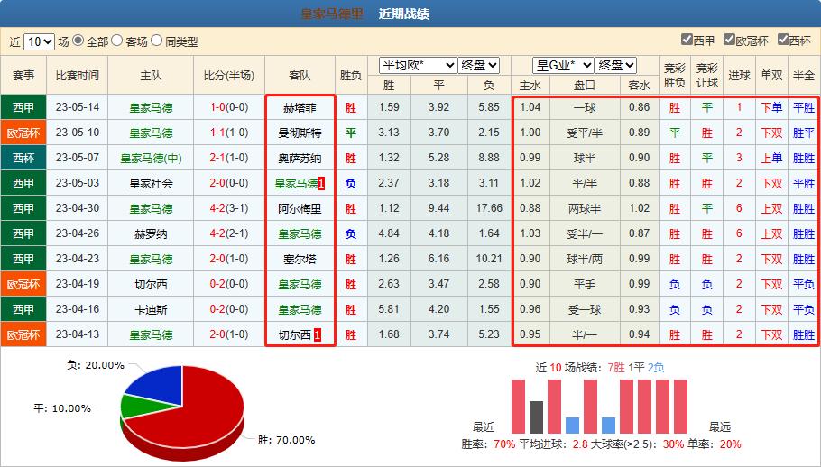
Task: Click the 胜平 half-full cell on 23-05-10 row
Action: tap(804, 133)
